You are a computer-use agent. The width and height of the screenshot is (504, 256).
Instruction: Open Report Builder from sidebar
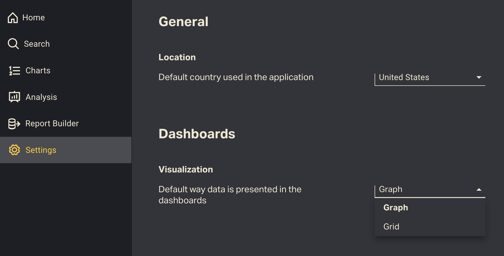click(52, 123)
